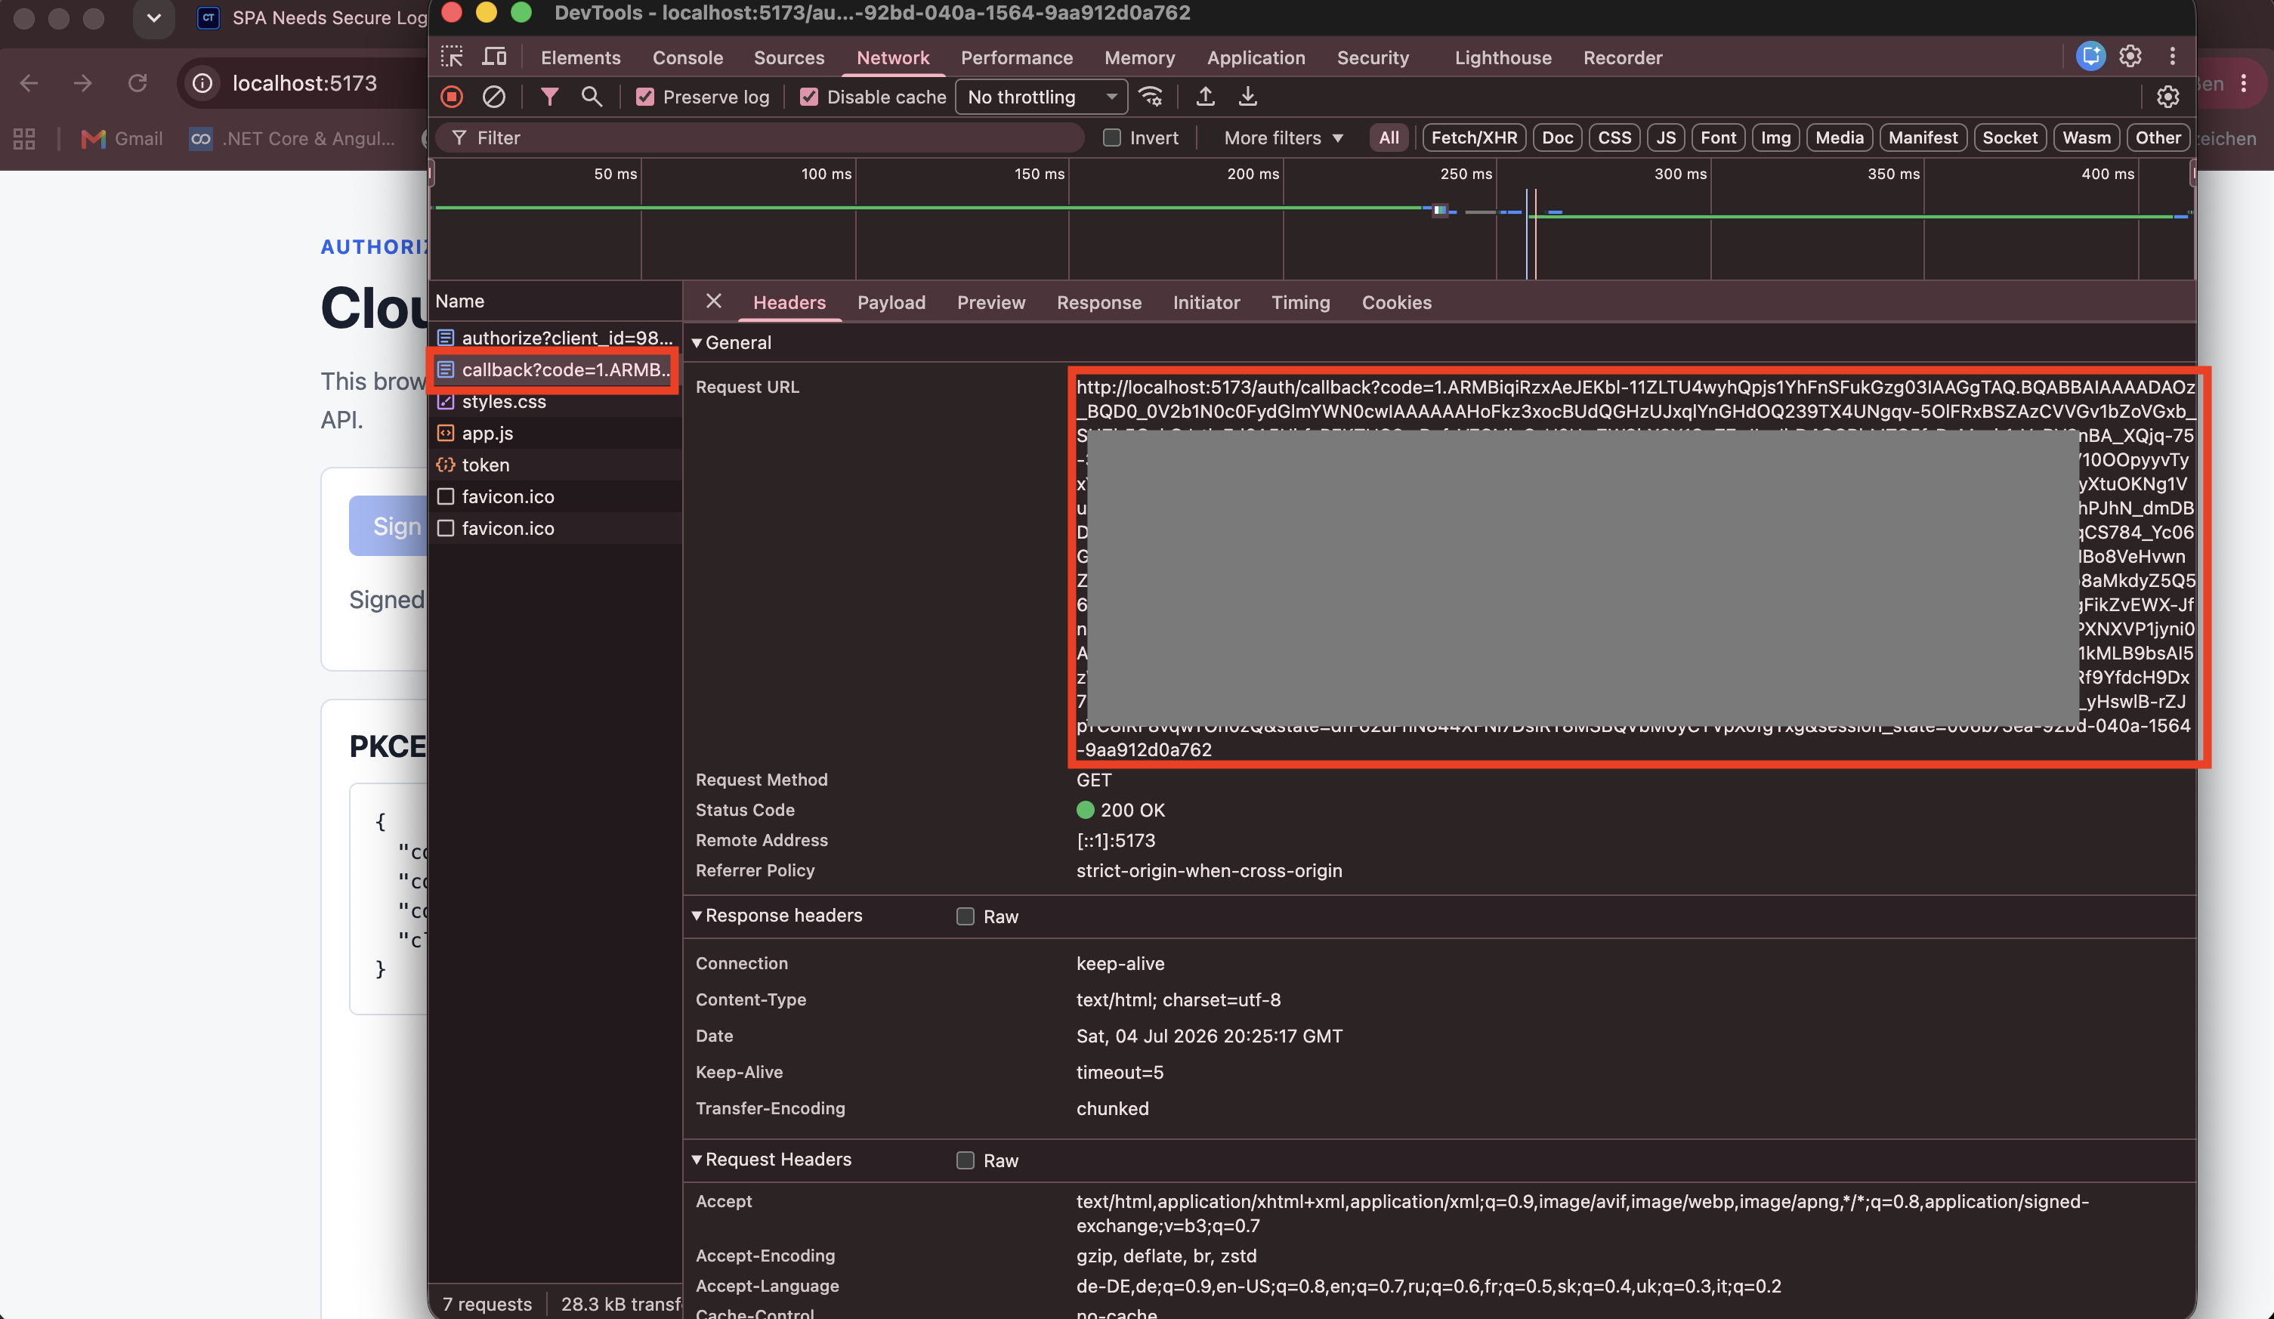Select the SPA Needs Secure Login tab
This screenshot has height=1319, width=2274.
click(x=312, y=18)
